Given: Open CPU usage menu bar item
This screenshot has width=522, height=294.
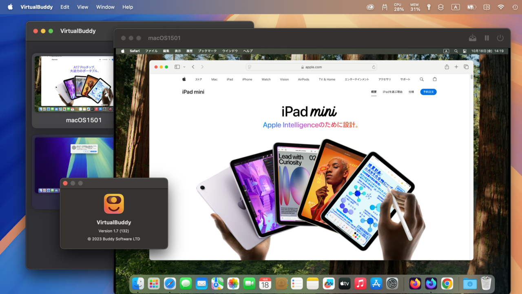Looking at the screenshot, I should coord(399,7).
